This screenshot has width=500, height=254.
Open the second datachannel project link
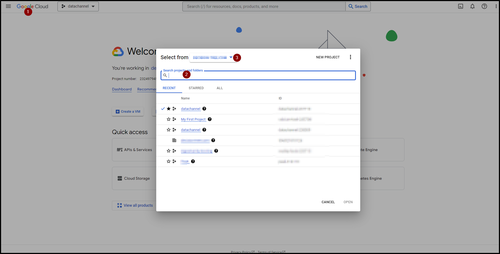[191, 130]
